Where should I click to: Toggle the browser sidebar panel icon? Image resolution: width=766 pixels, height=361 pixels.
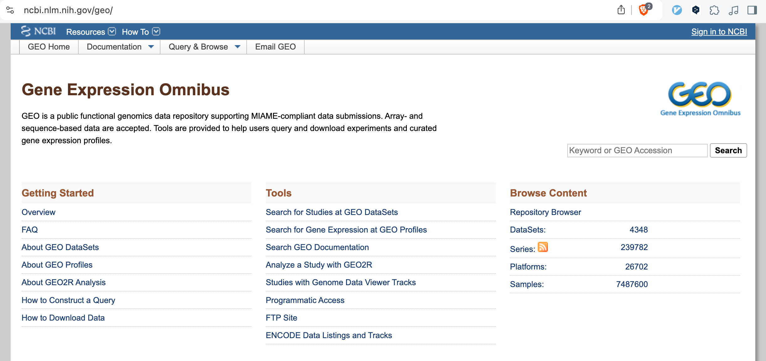click(x=752, y=10)
